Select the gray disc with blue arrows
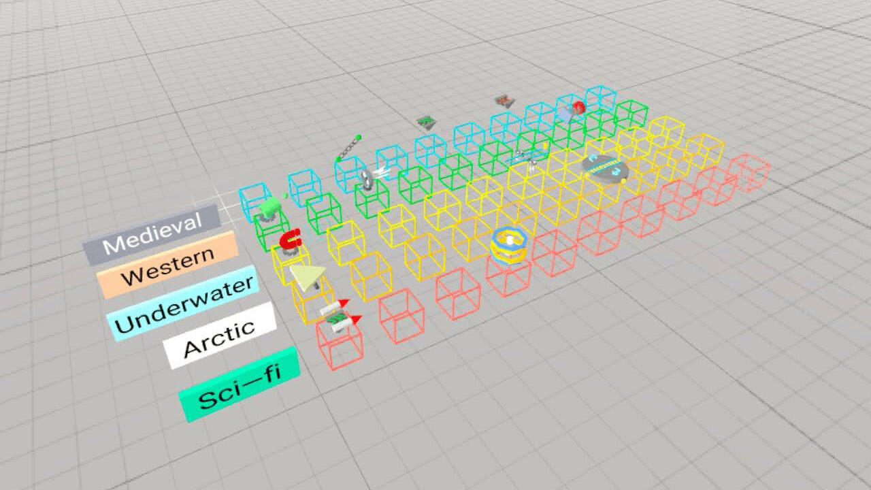 point(604,168)
